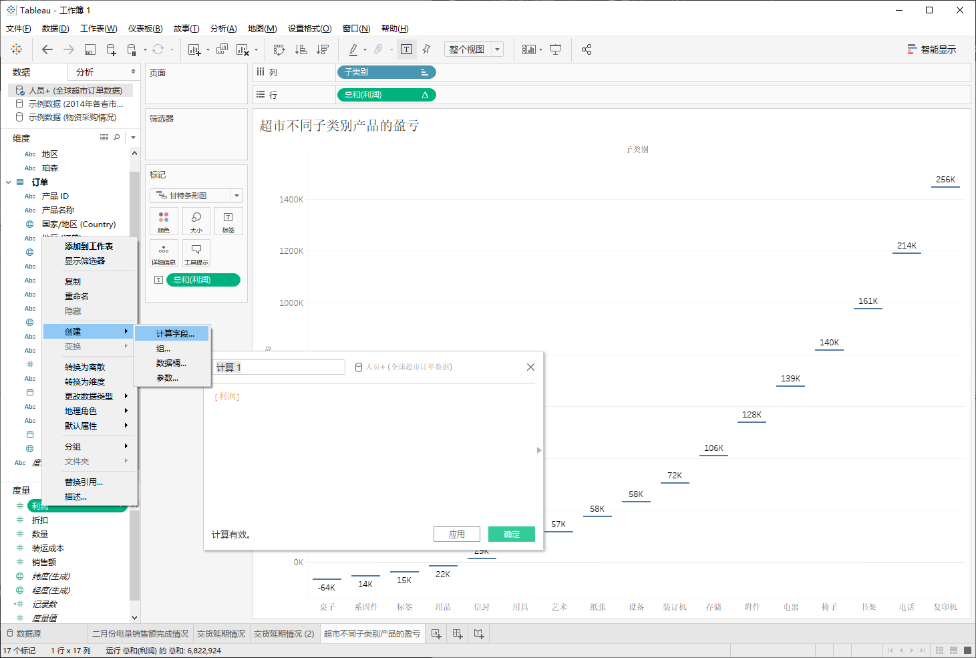Click the new story tab icon
976x658 pixels.
[x=479, y=634]
